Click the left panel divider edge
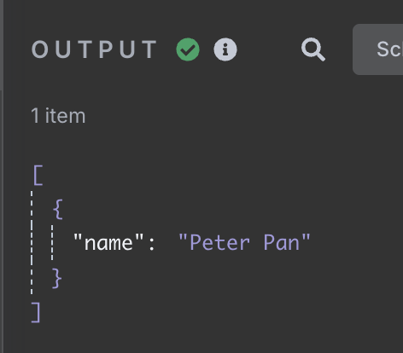Screen dimensions: 403x353 (2, 176)
